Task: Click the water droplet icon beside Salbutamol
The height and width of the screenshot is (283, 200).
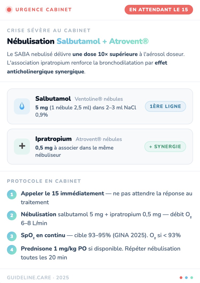Action: tap(22, 106)
